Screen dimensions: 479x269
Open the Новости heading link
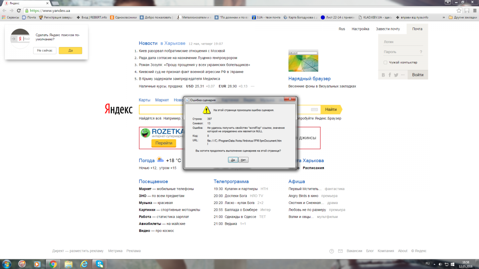[148, 43]
